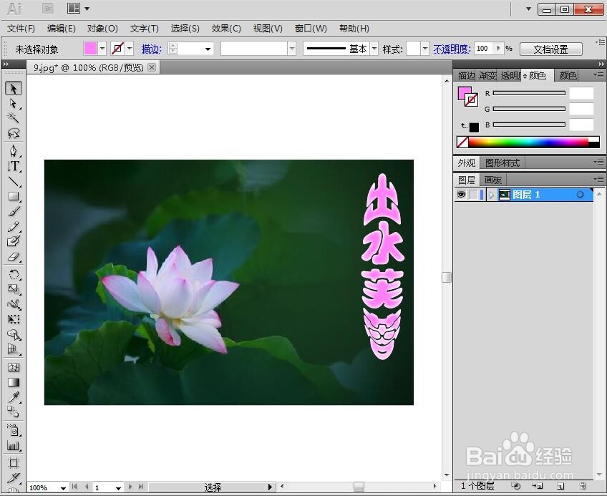Toggle the 描边 underlined link in control bar

click(x=150, y=49)
